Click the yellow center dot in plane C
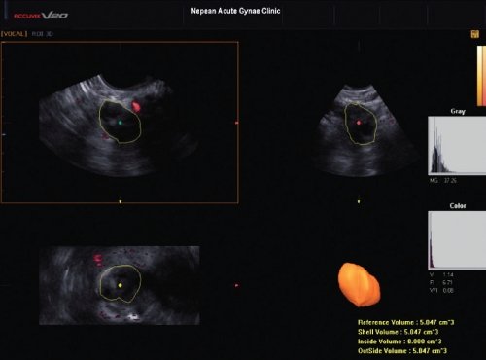Screen dimensions: 486x360 121,285
